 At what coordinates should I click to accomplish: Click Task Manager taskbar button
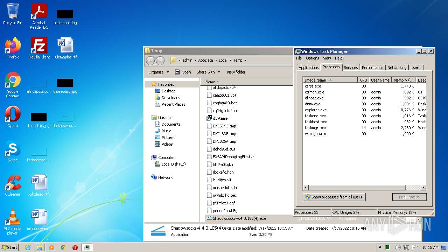pos(87,247)
